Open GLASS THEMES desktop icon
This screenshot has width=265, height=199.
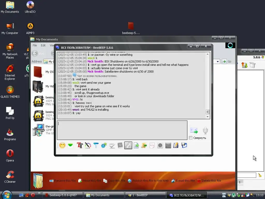click(10, 92)
